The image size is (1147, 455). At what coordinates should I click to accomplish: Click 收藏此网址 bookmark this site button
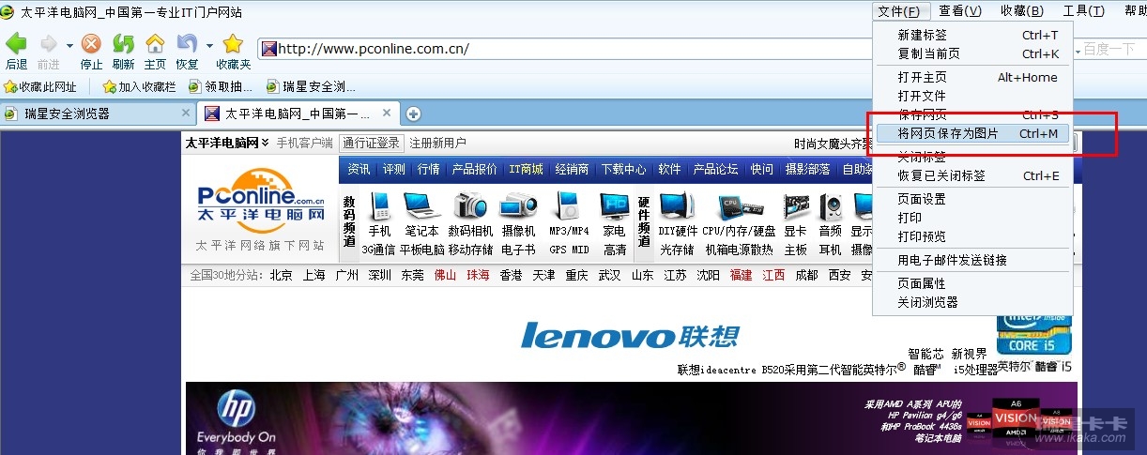[40, 87]
